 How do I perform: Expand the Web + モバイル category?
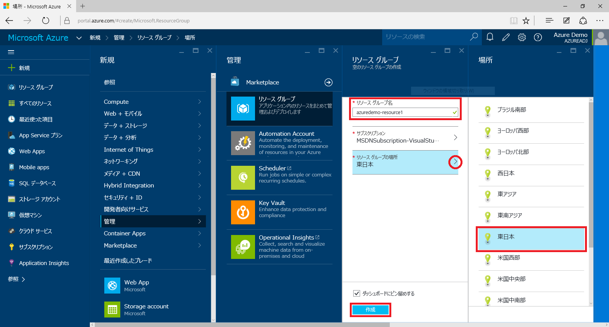click(153, 114)
